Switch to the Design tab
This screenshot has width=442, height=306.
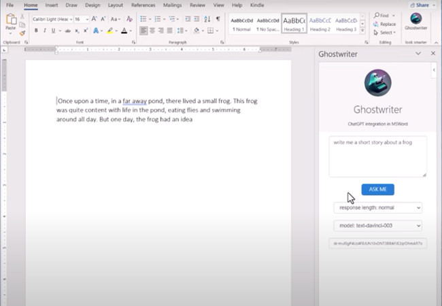tap(92, 5)
